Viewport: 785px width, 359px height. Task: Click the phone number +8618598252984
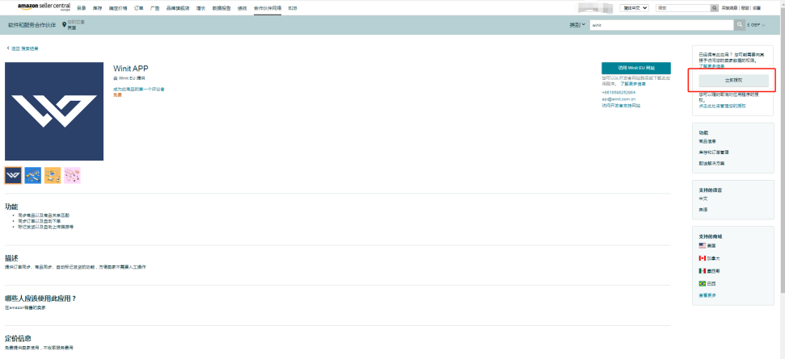[618, 92]
